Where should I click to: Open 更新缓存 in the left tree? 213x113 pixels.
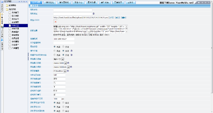[x=15, y=22]
